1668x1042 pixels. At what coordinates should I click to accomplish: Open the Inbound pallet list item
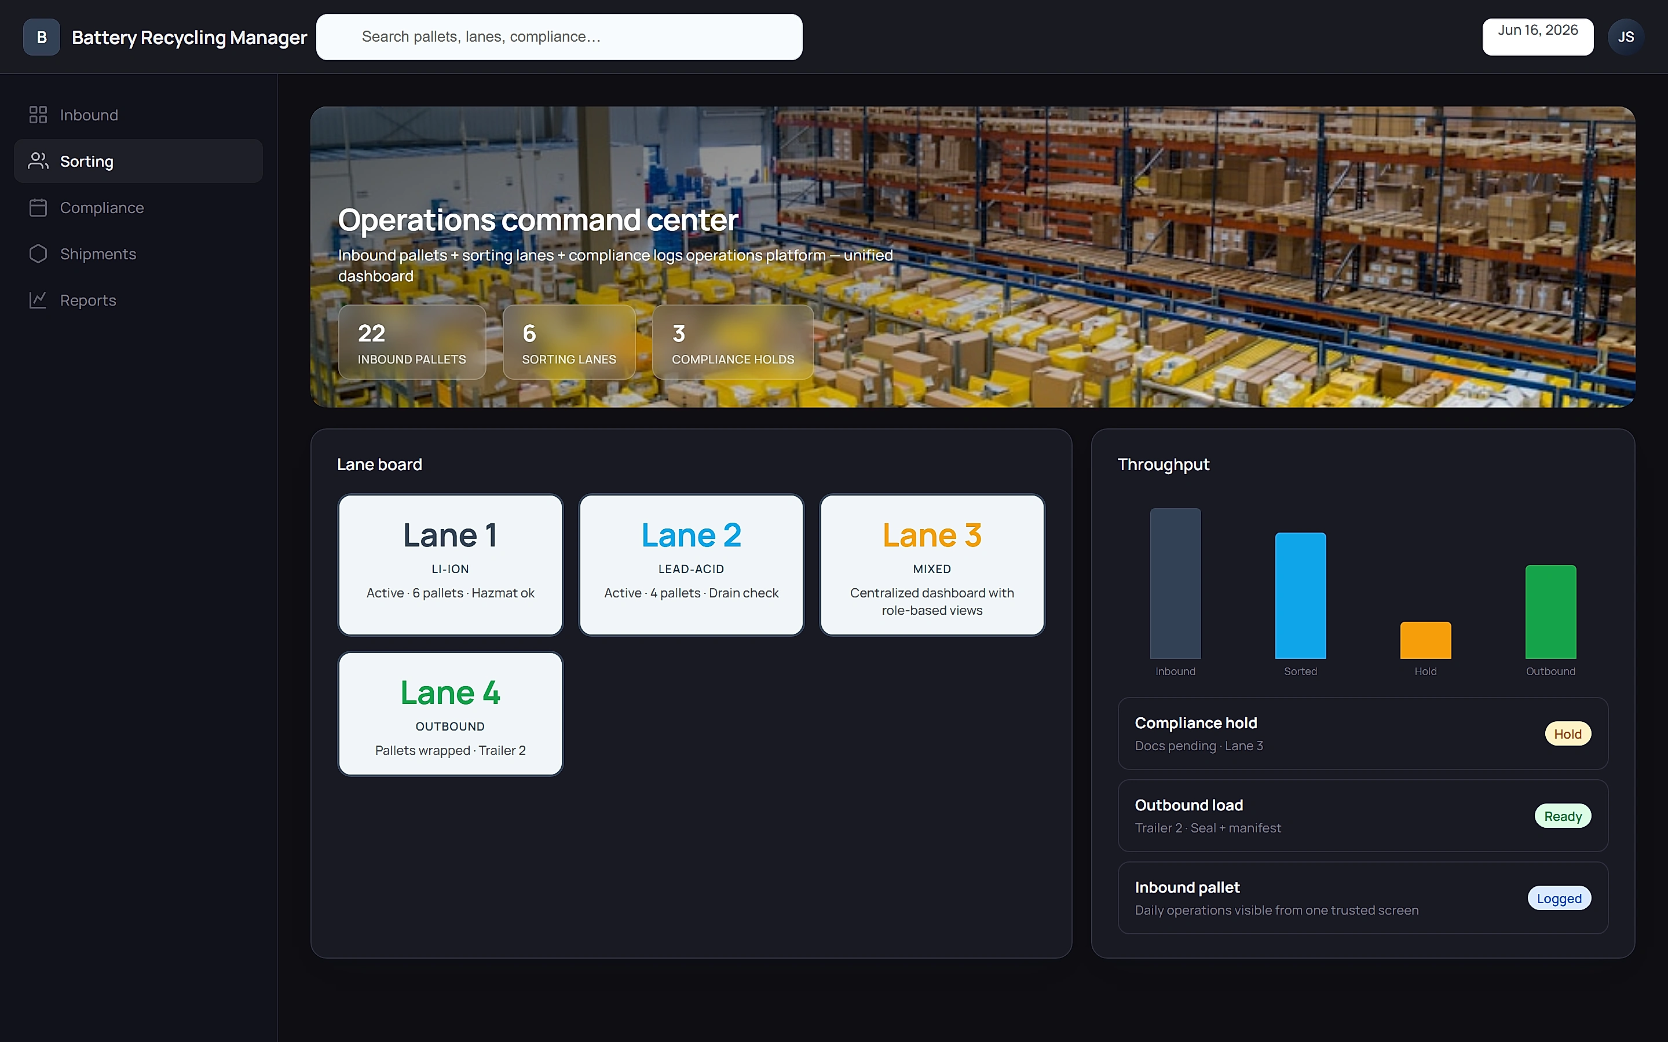tap(1363, 898)
